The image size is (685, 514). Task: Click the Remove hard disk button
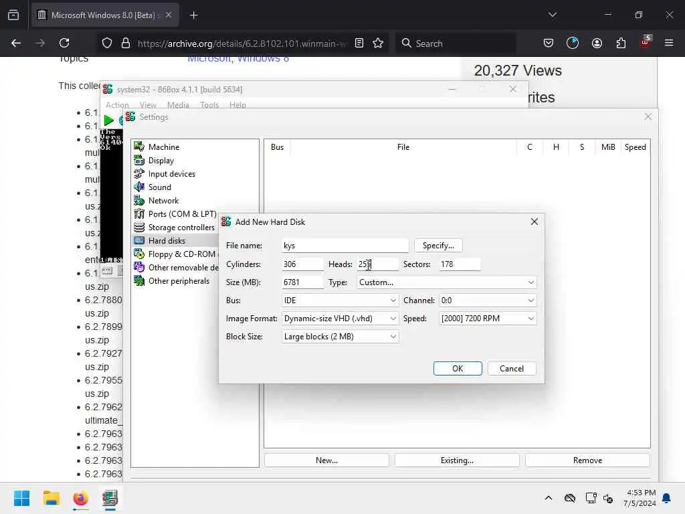tap(587, 460)
